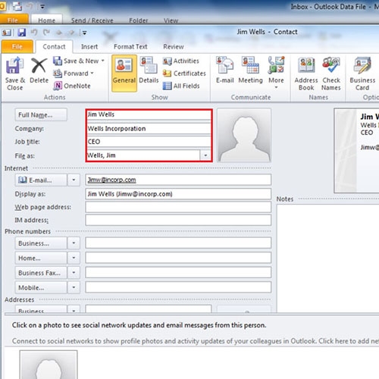Click the E-mail... button
This screenshot has height=379, width=379.
pyautogui.click(x=41, y=180)
